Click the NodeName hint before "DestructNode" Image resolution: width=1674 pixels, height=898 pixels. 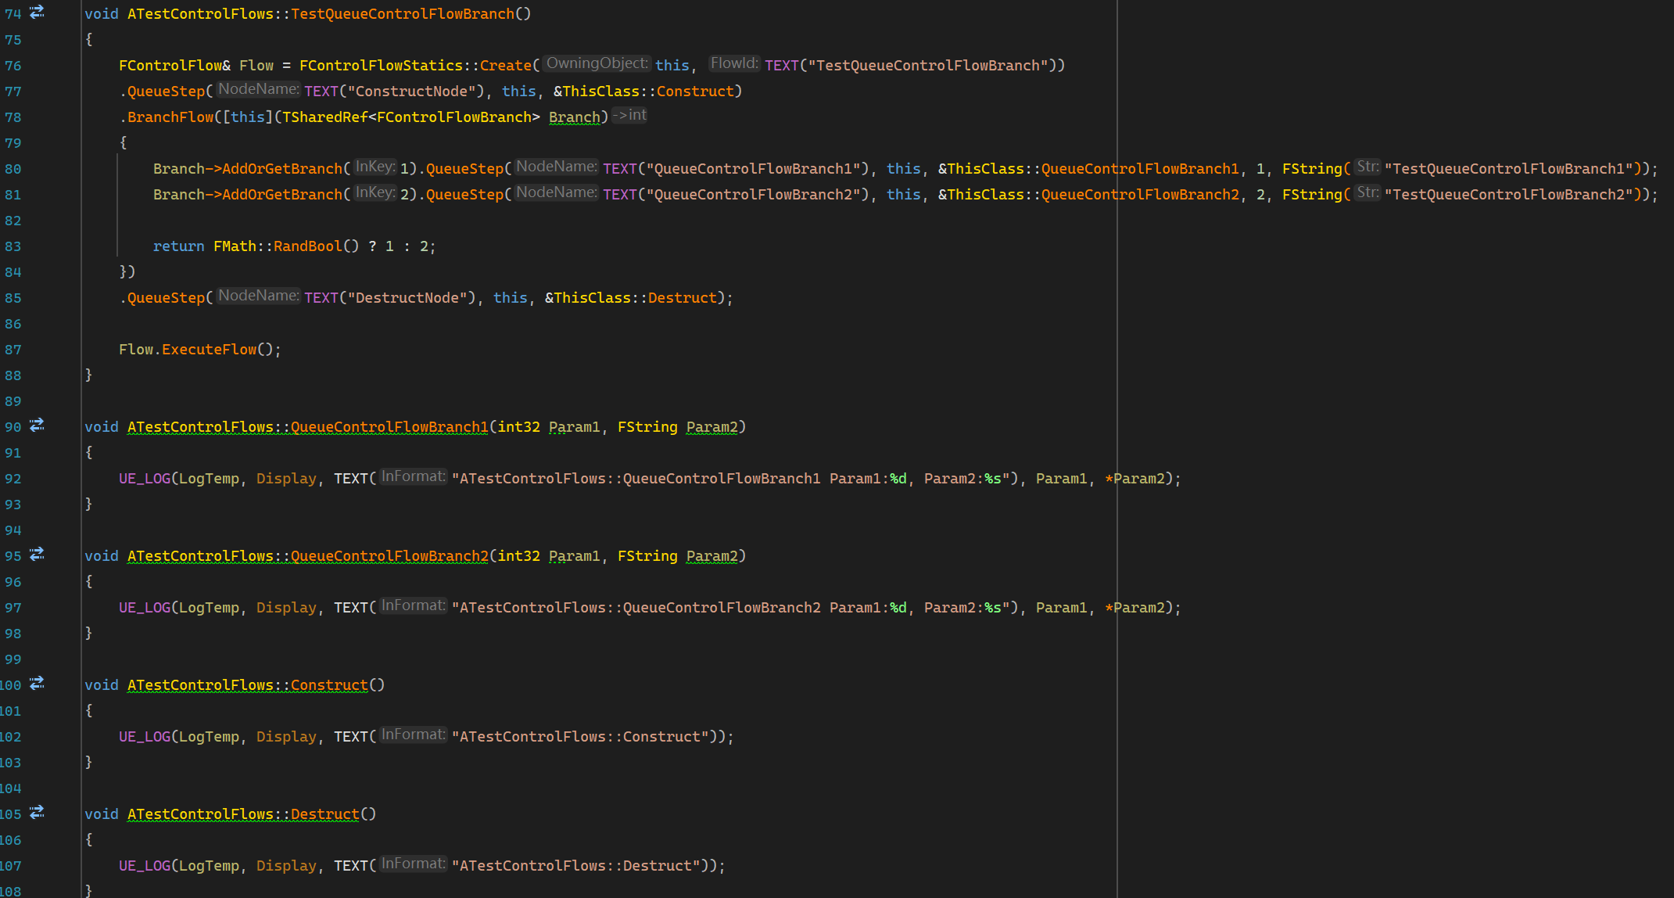(258, 296)
